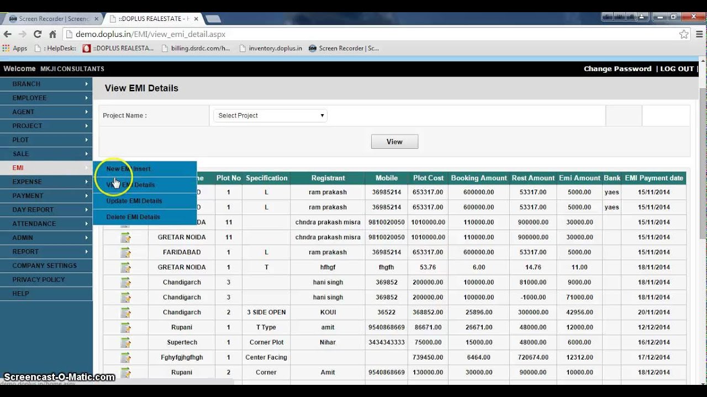This screenshot has width=707, height=397.
Task: Click the 3 SIDE OPEN specification cell
Action: tap(266, 312)
